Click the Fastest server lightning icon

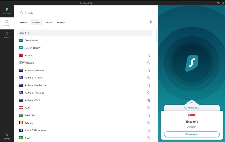(x=21, y=40)
